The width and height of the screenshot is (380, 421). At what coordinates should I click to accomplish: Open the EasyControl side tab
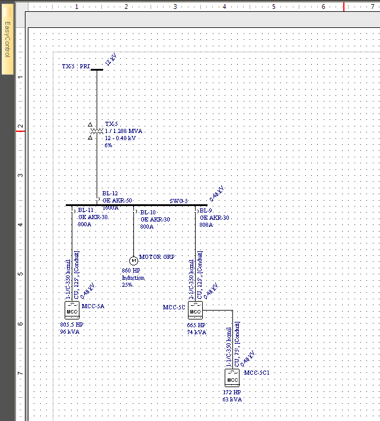(8, 40)
